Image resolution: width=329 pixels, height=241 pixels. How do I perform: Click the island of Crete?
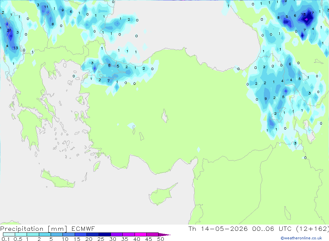(58, 179)
